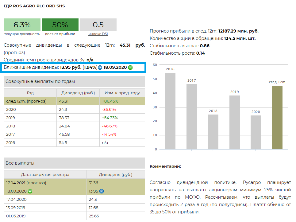296x222 pixels.
Task: Select the 2016 bar in chart
Action: click(170, 111)
